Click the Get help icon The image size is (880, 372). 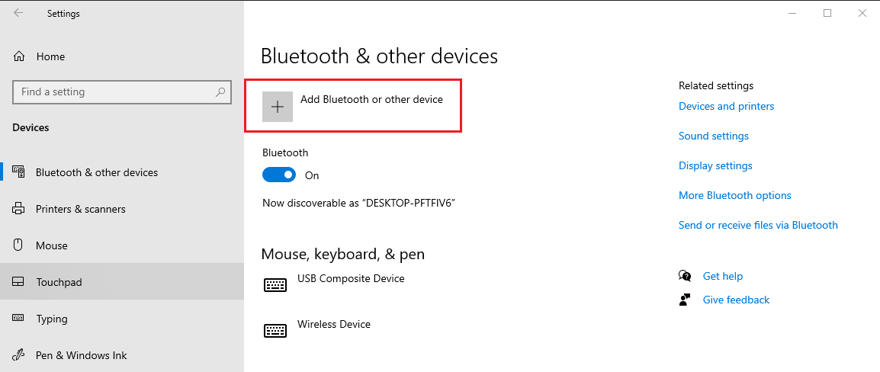685,276
